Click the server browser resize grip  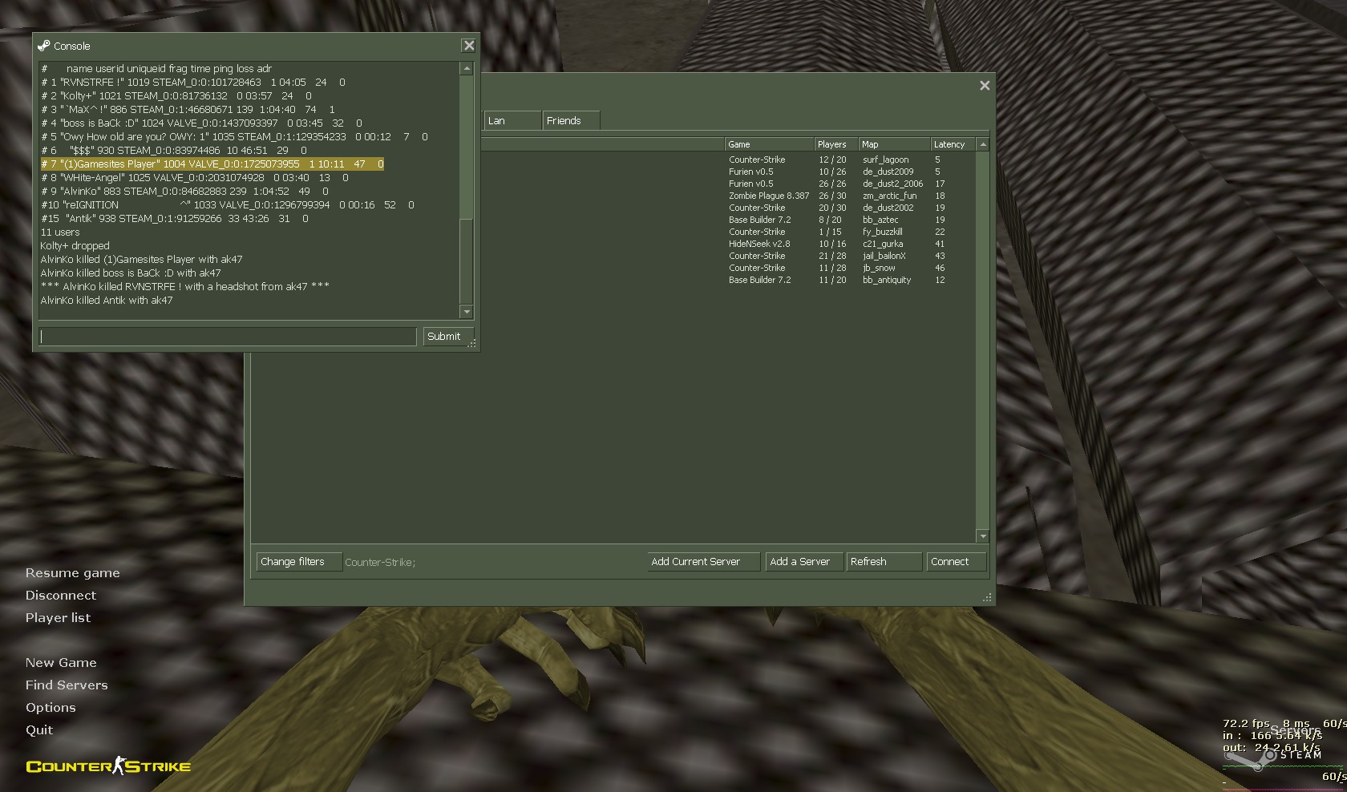tap(987, 597)
